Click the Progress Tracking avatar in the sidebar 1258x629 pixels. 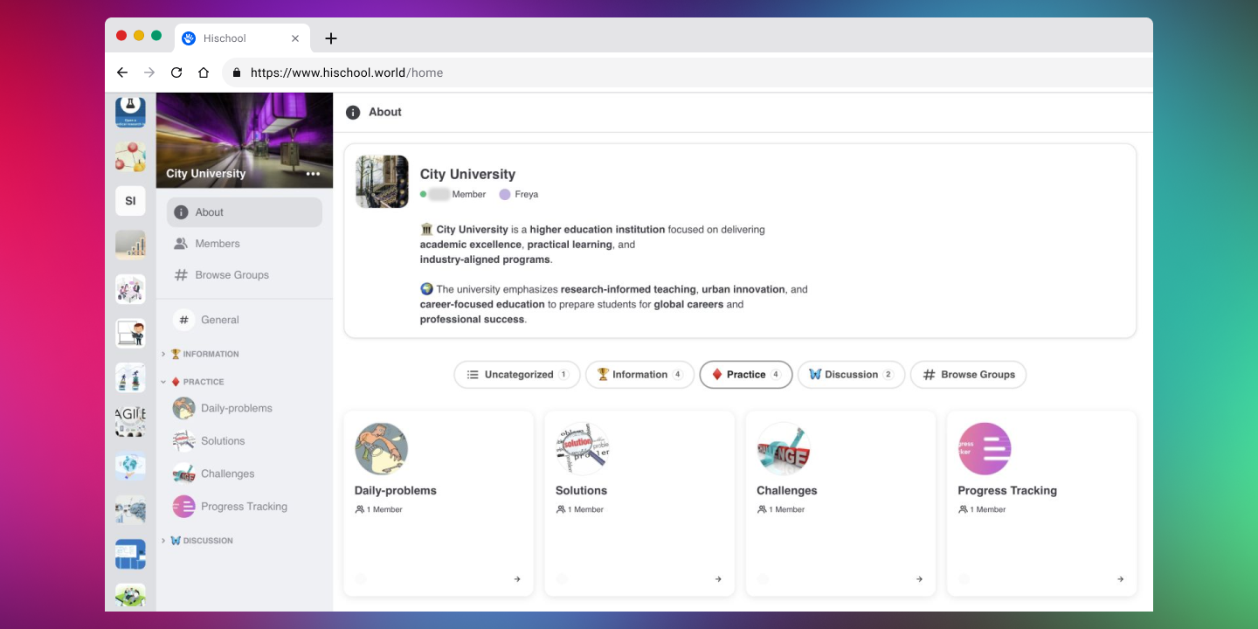pyautogui.click(x=183, y=507)
